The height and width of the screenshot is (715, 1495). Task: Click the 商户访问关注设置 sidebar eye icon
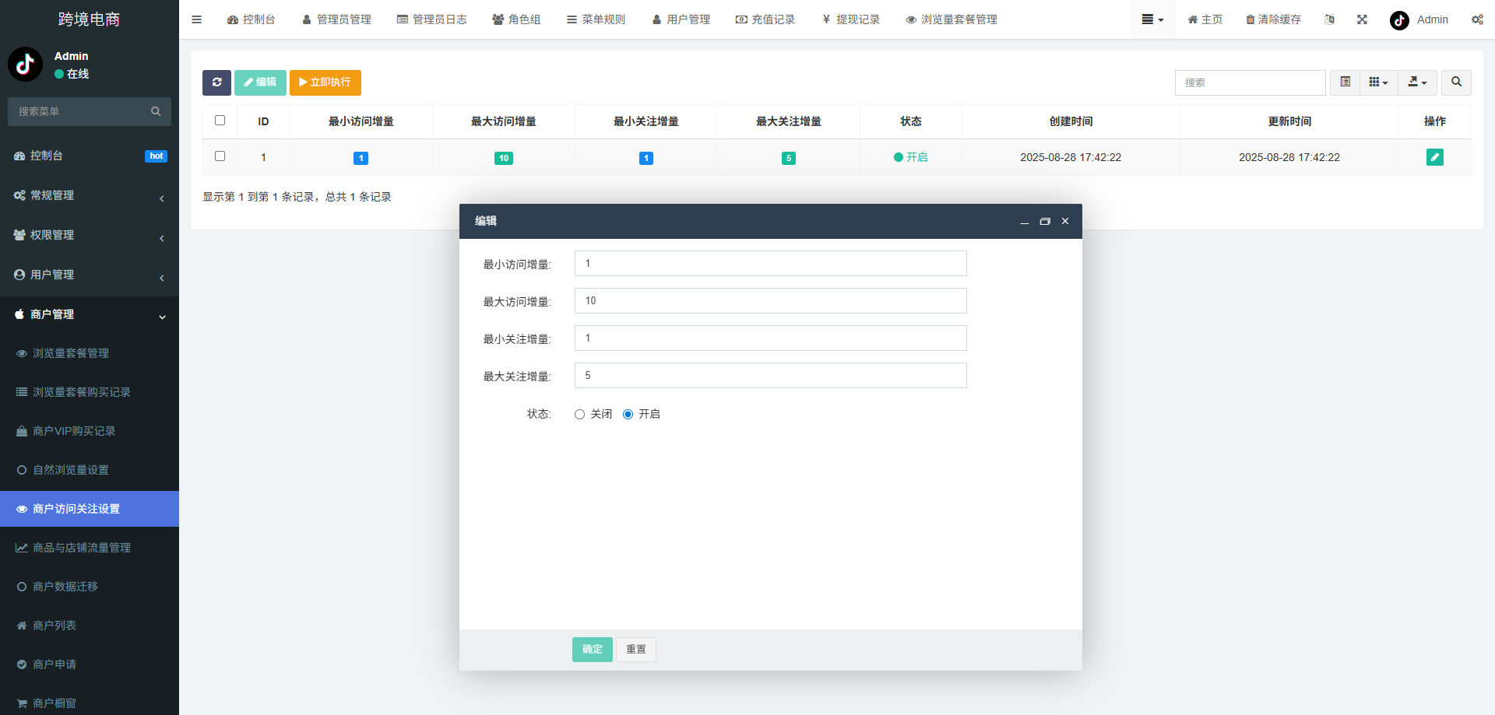point(21,509)
